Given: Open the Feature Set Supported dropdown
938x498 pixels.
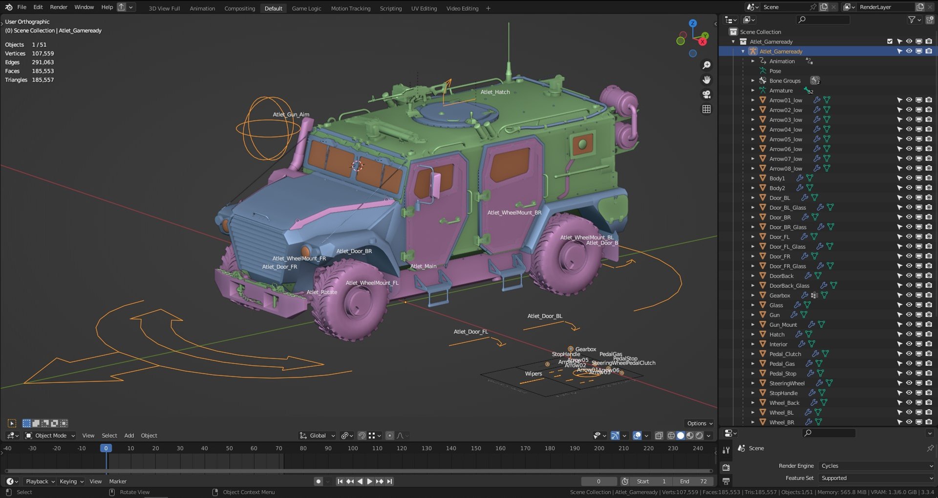Looking at the screenshot, I should [876, 478].
